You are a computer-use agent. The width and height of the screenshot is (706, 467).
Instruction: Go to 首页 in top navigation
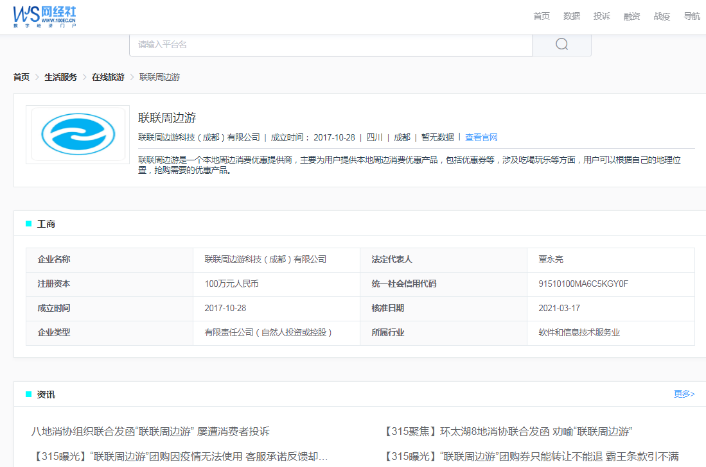[x=542, y=16]
